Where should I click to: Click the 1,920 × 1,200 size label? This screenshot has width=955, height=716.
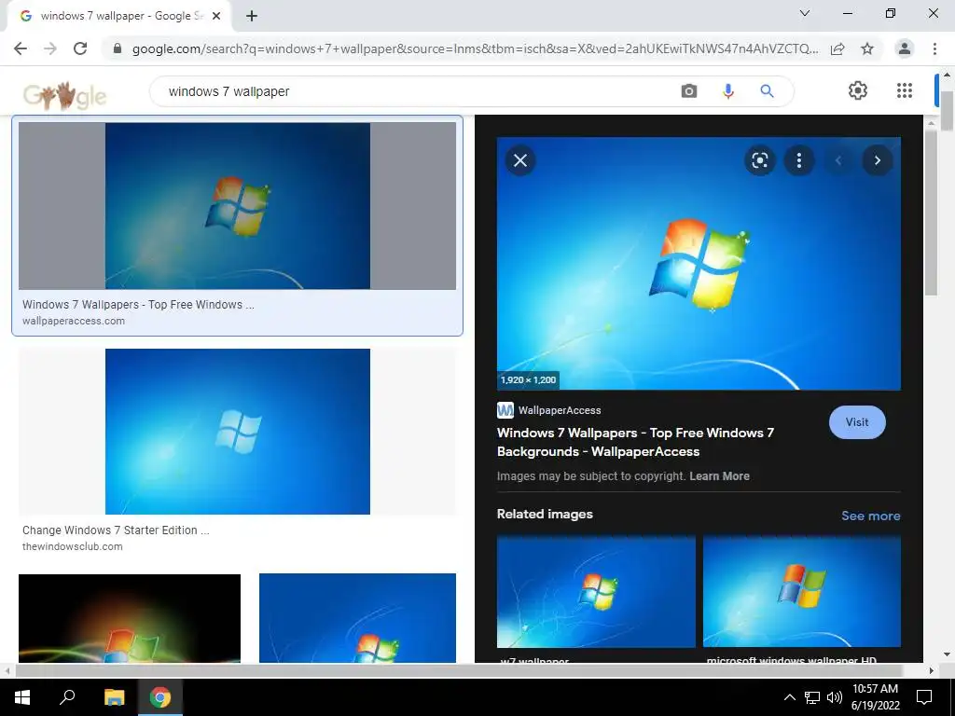tap(528, 380)
